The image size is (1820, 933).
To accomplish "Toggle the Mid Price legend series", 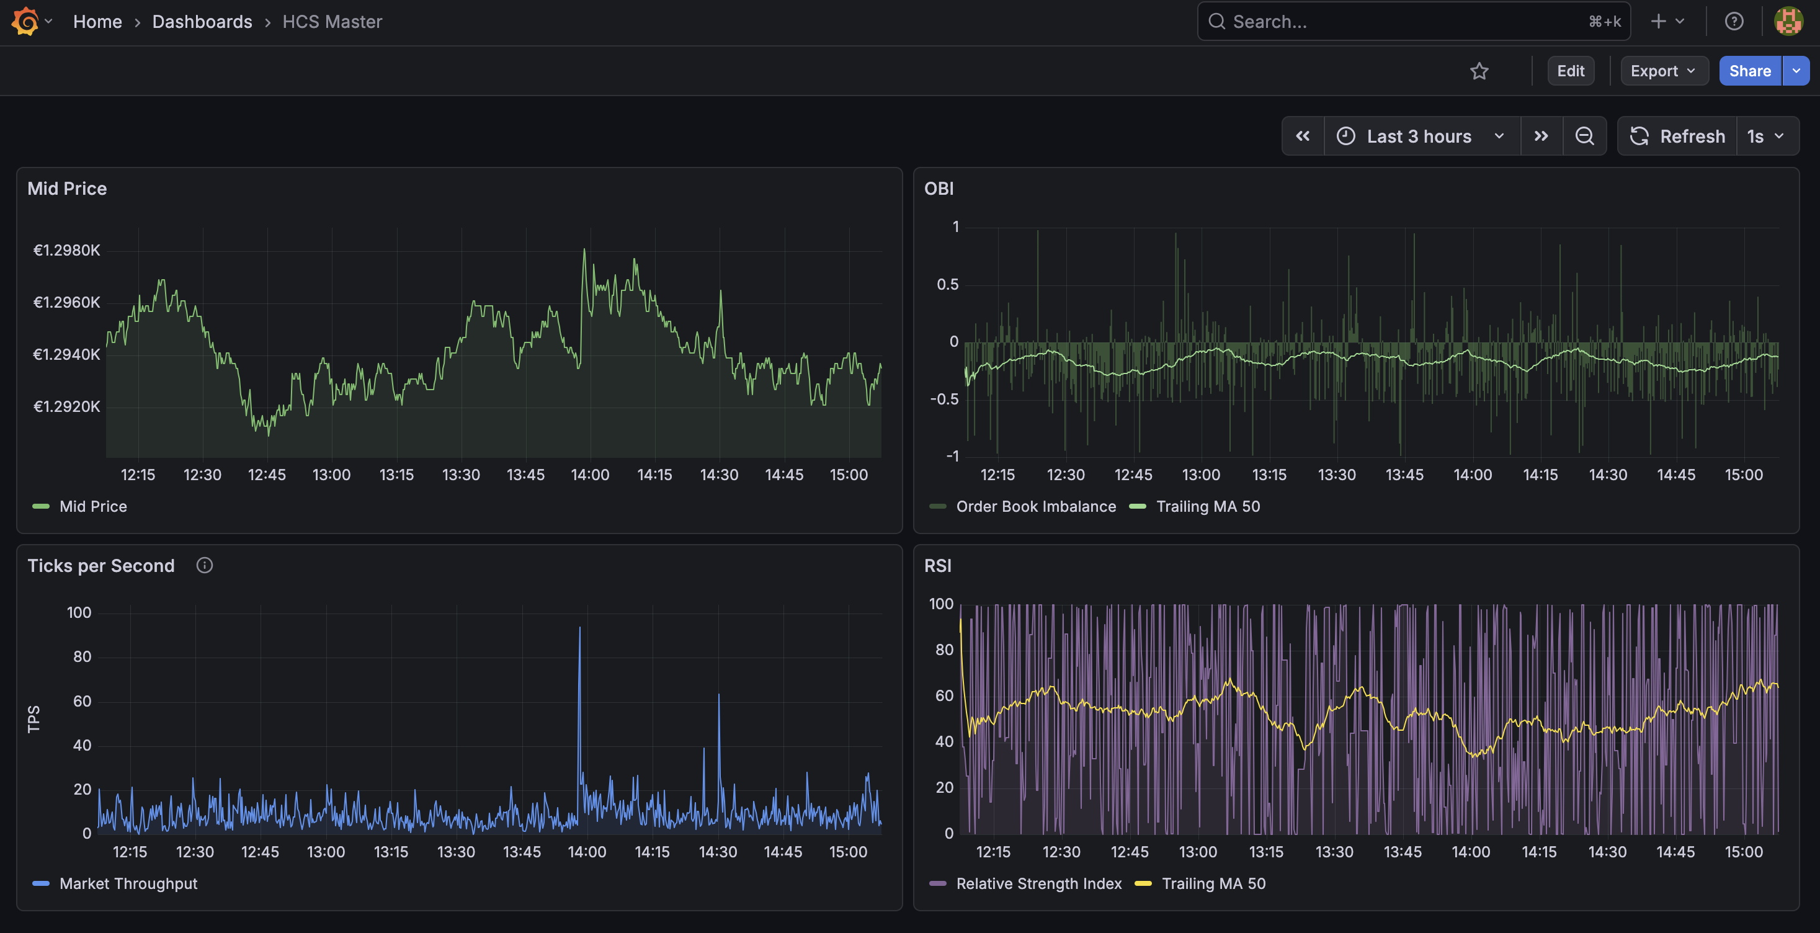I will (x=93, y=506).
